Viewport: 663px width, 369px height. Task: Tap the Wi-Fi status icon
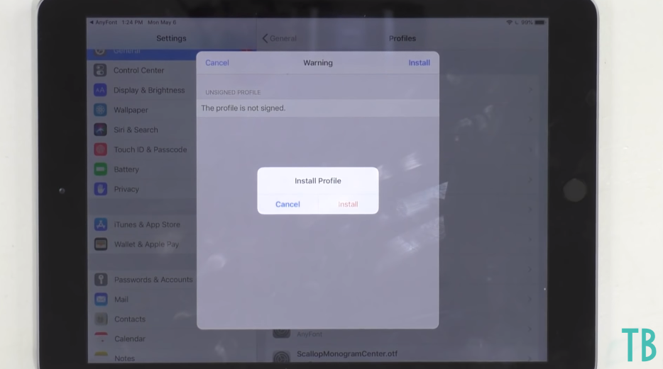(x=509, y=23)
